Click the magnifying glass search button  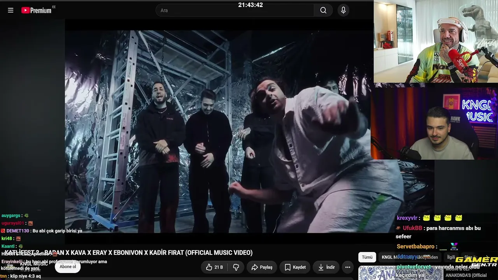pos(323,10)
